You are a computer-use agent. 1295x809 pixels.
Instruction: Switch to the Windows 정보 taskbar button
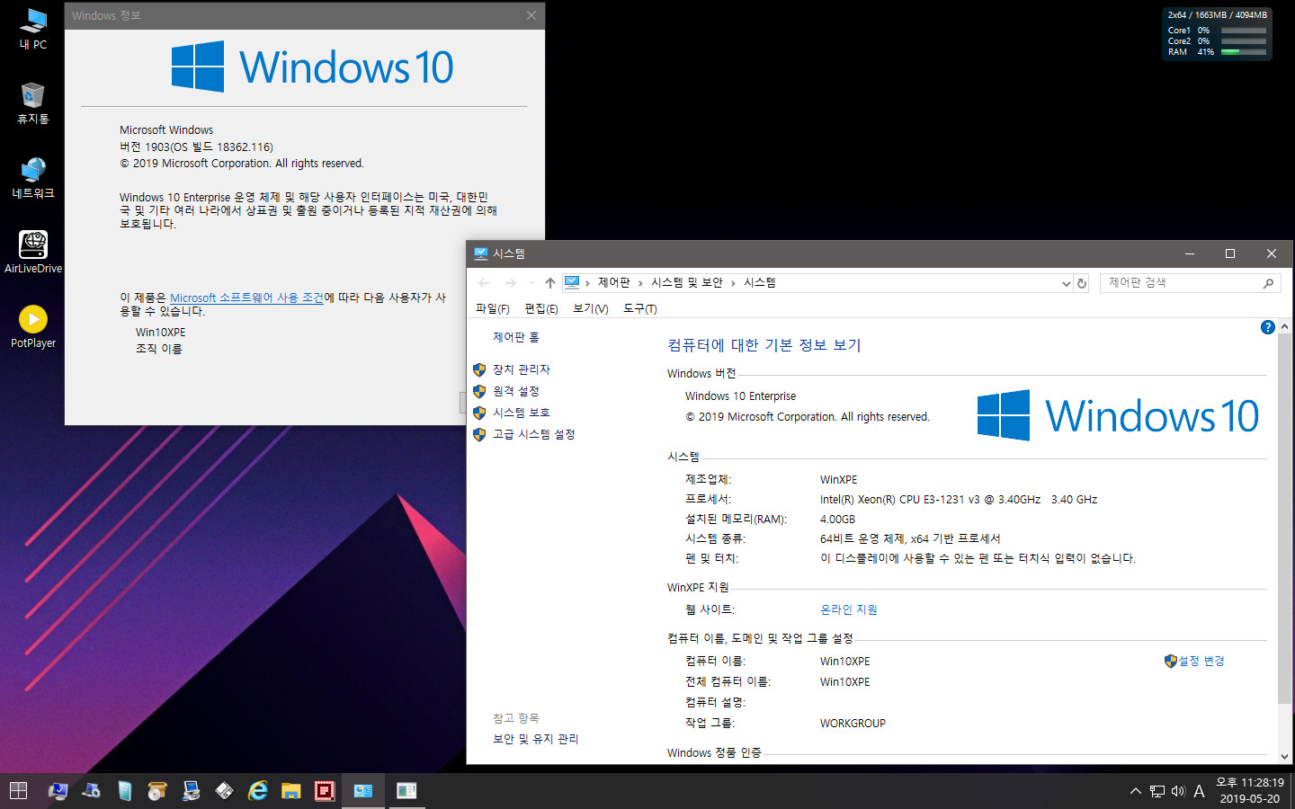[x=406, y=791]
